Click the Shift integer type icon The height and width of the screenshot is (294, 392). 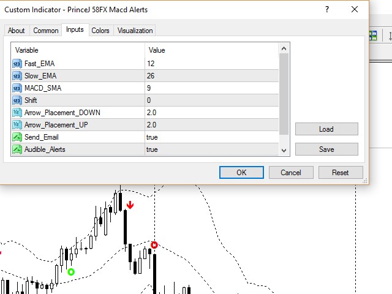point(17,100)
